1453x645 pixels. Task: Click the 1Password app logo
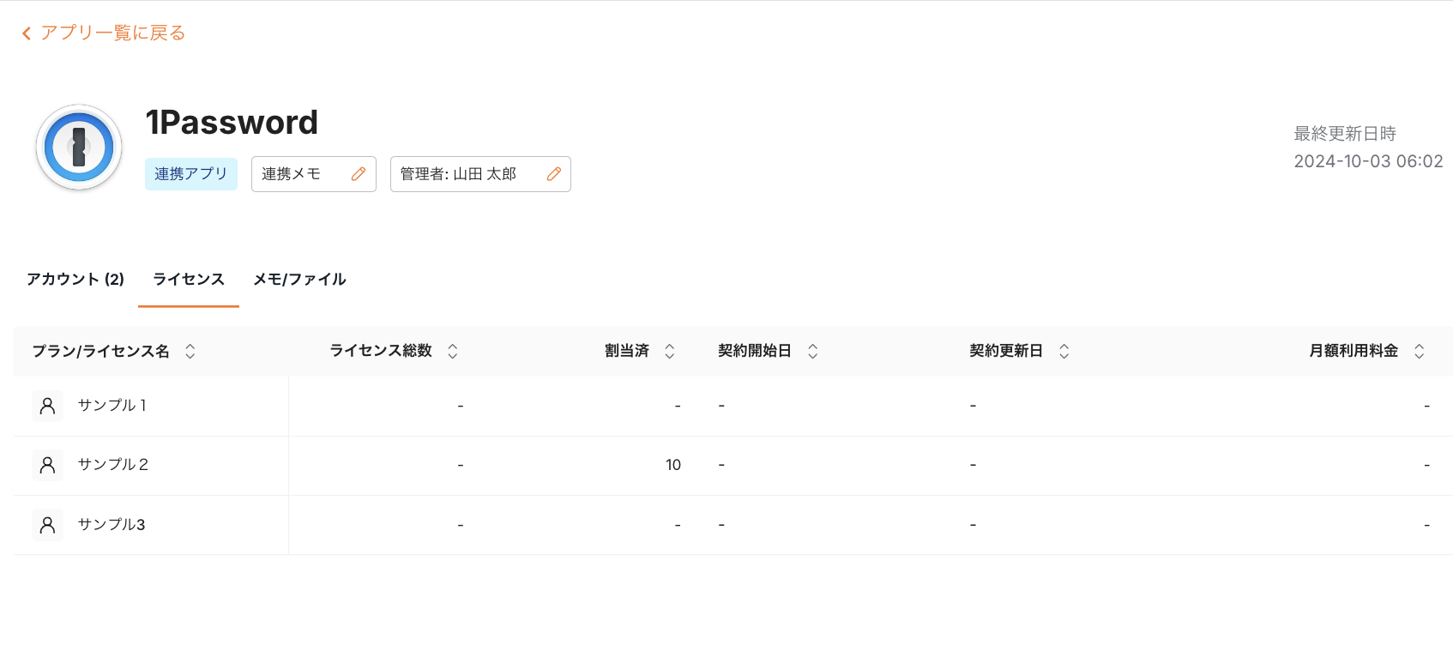[79, 148]
